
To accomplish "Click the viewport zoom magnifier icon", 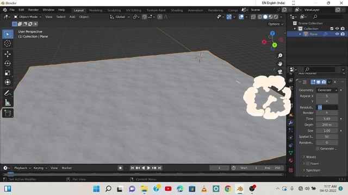I will coord(280,56).
